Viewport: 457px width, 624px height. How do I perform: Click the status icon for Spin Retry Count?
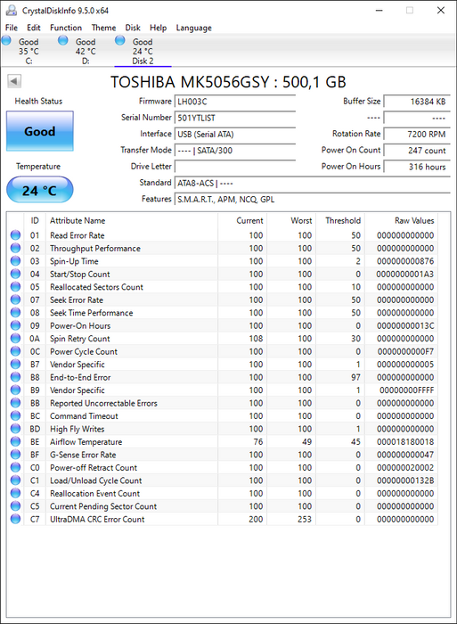(15, 338)
